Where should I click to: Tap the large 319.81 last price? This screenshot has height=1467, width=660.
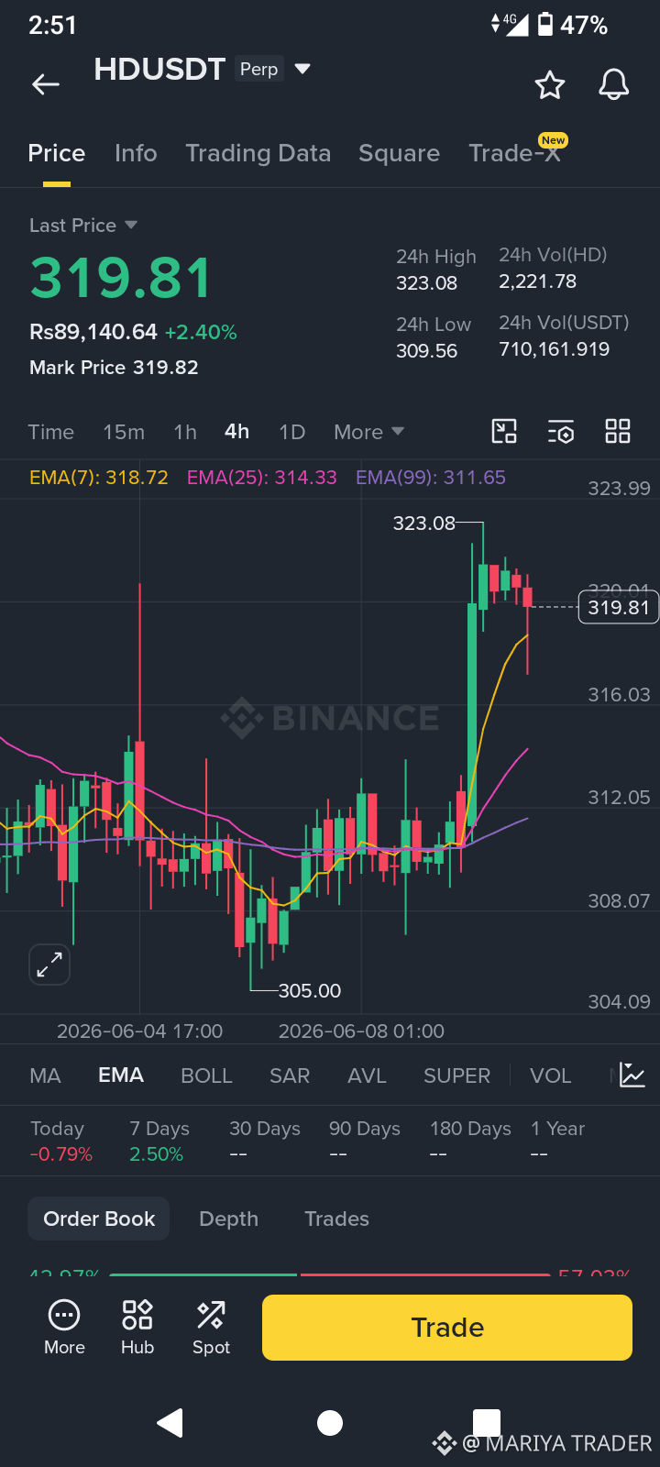120,279
